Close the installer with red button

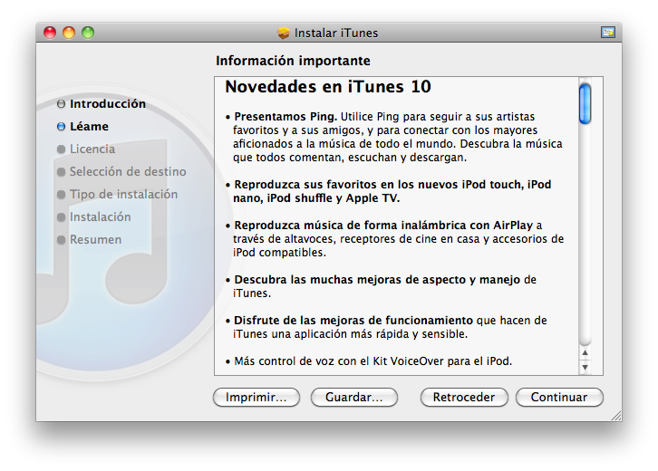coord(50,33)
